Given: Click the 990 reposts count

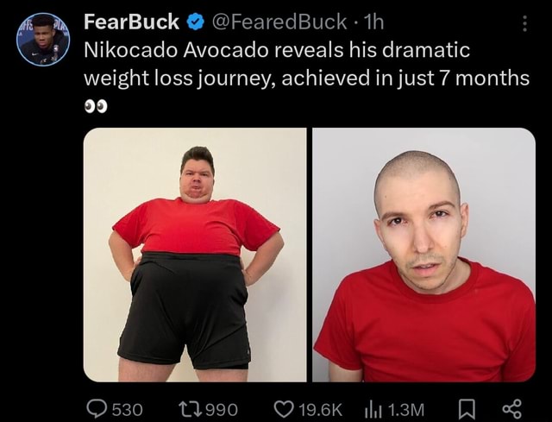Looking at the screenshot, I should tap(222, 410).
